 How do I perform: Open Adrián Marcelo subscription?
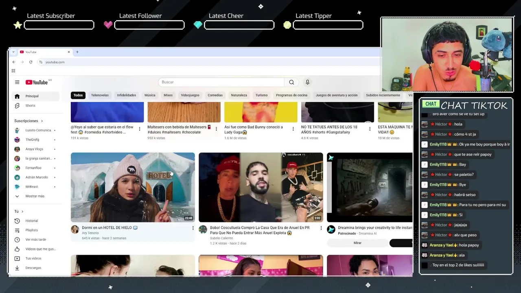[x=36, y=177]
